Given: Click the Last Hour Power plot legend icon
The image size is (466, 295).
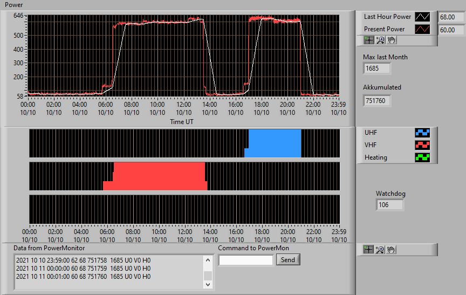Looking at the screenshot, I should click(x=422, y=17).
